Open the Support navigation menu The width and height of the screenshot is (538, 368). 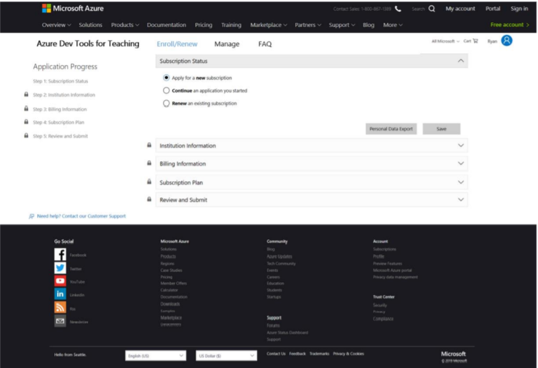coord(341,25)
